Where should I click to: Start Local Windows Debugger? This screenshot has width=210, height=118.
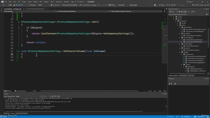click(x=88, y=5)
